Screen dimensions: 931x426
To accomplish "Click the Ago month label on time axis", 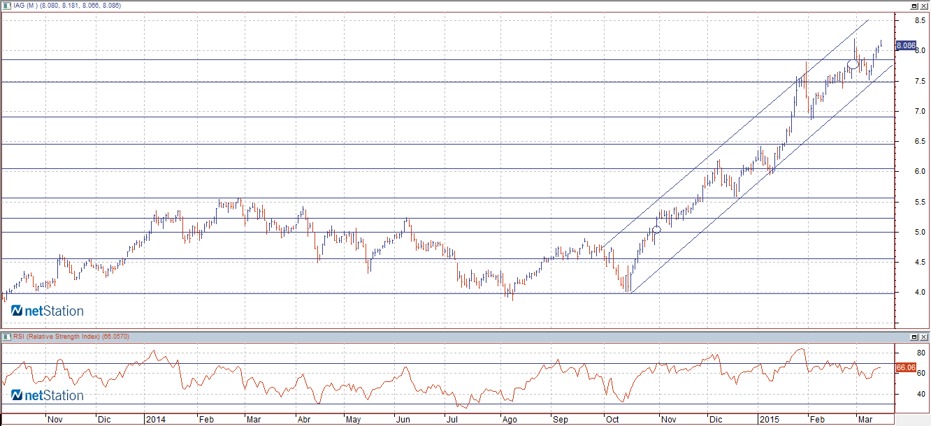I will click(510, 420).
